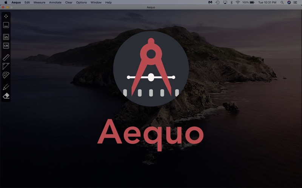Switch units to inches

point(6,37)
